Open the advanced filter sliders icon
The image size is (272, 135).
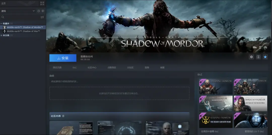pos(42,17)
